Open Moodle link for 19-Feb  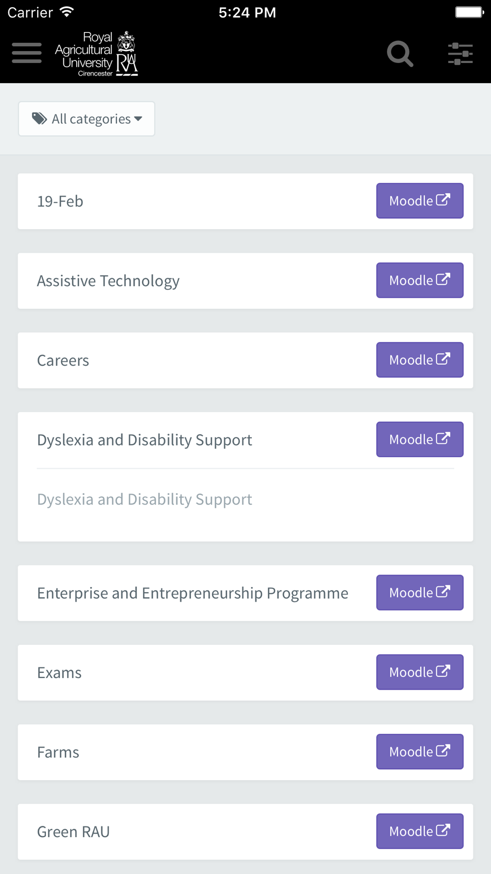[419, 201]
